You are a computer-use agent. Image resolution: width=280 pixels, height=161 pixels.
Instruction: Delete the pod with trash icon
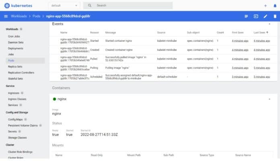coord(274,16)
